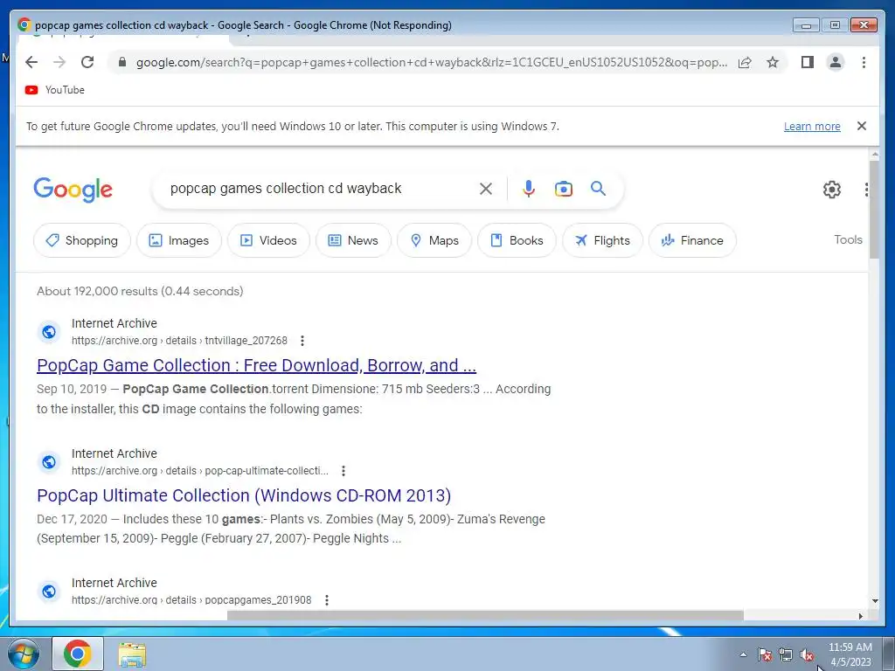Click the Google logo
The image size is (895, 671).
pos(73,190)
